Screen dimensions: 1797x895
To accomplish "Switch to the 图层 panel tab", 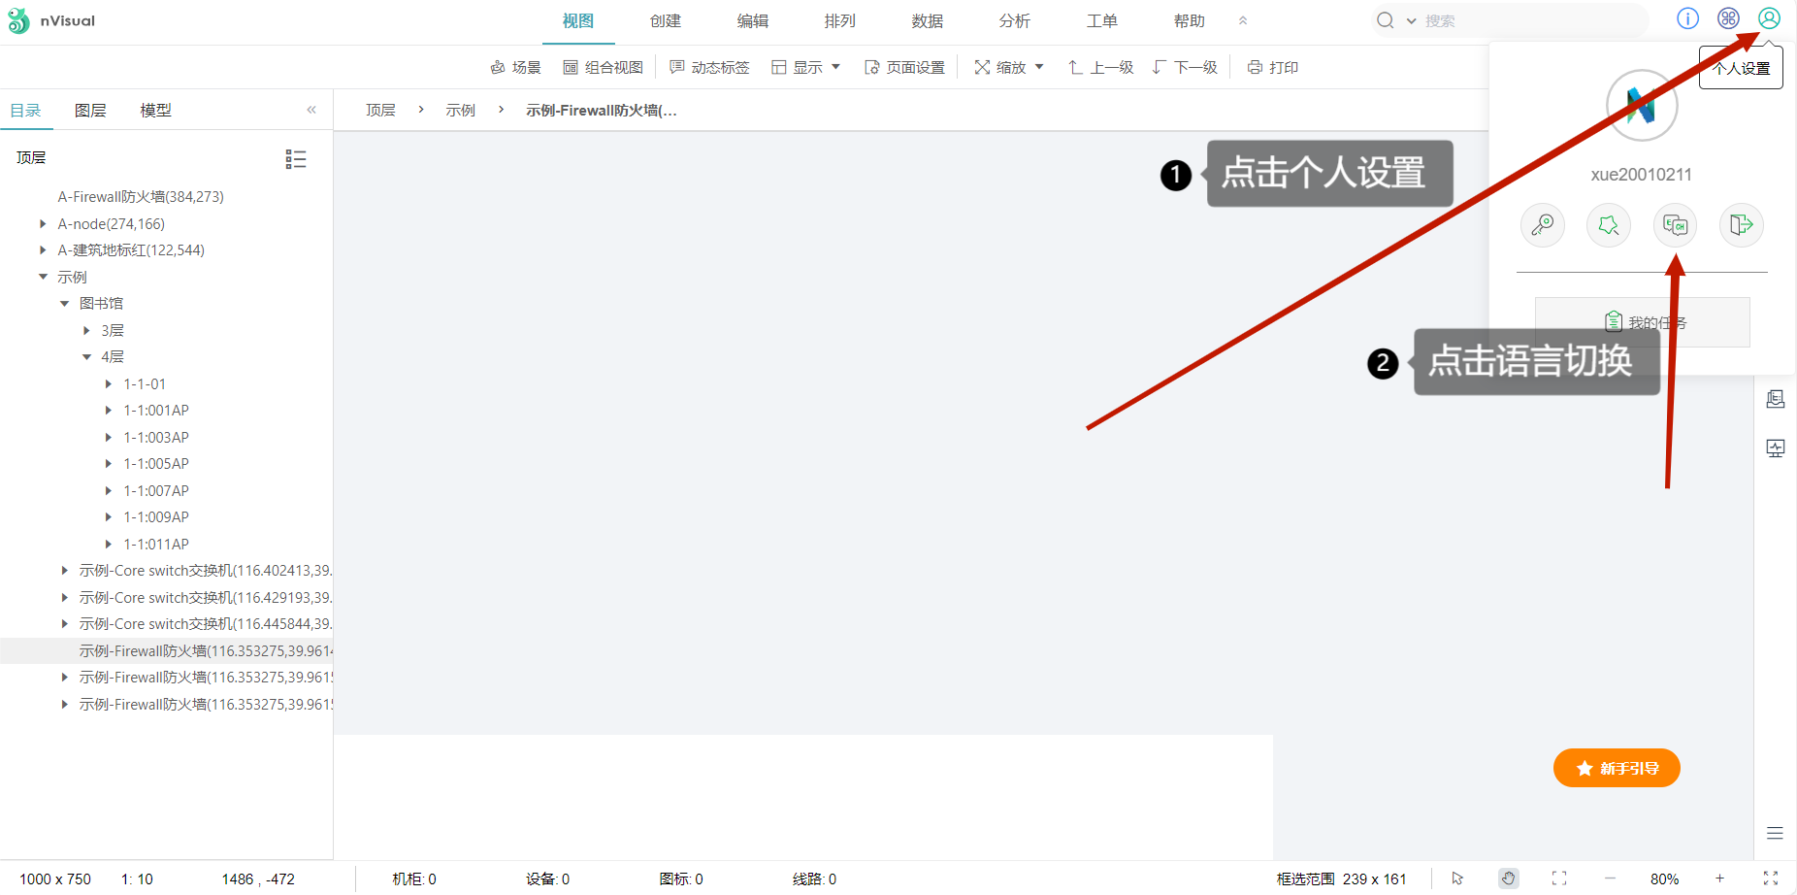I will pyautogui.click(x=90, y=111).
